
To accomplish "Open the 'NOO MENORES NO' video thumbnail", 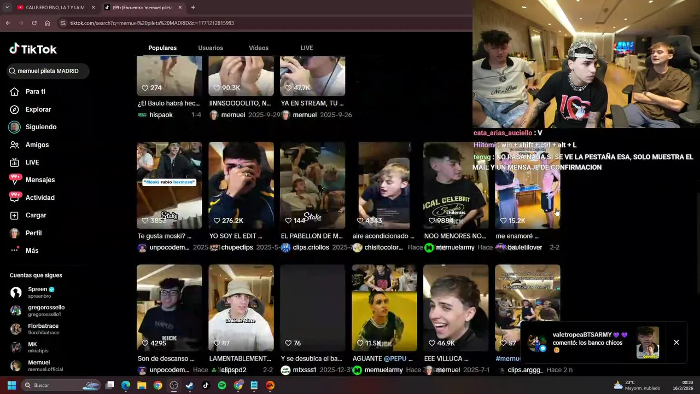I will click(456, 185).
